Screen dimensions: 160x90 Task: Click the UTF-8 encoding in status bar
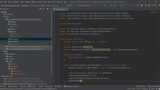138,89
